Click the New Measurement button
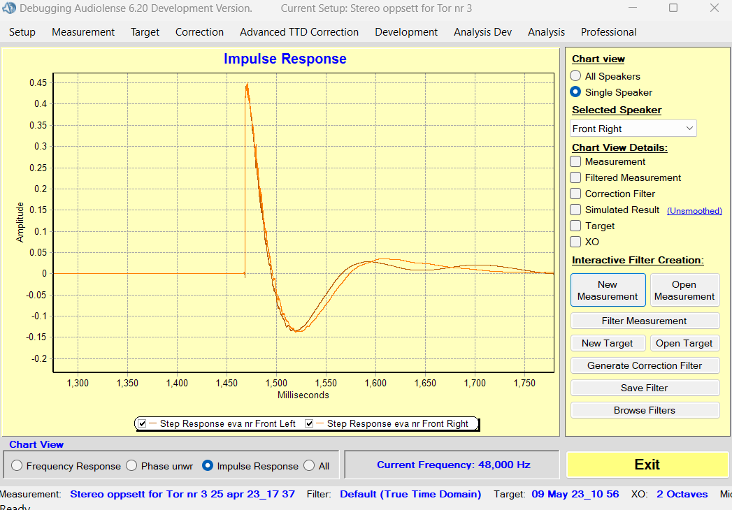The width and height of the screenshot is (732, 510). click(608, 290)
